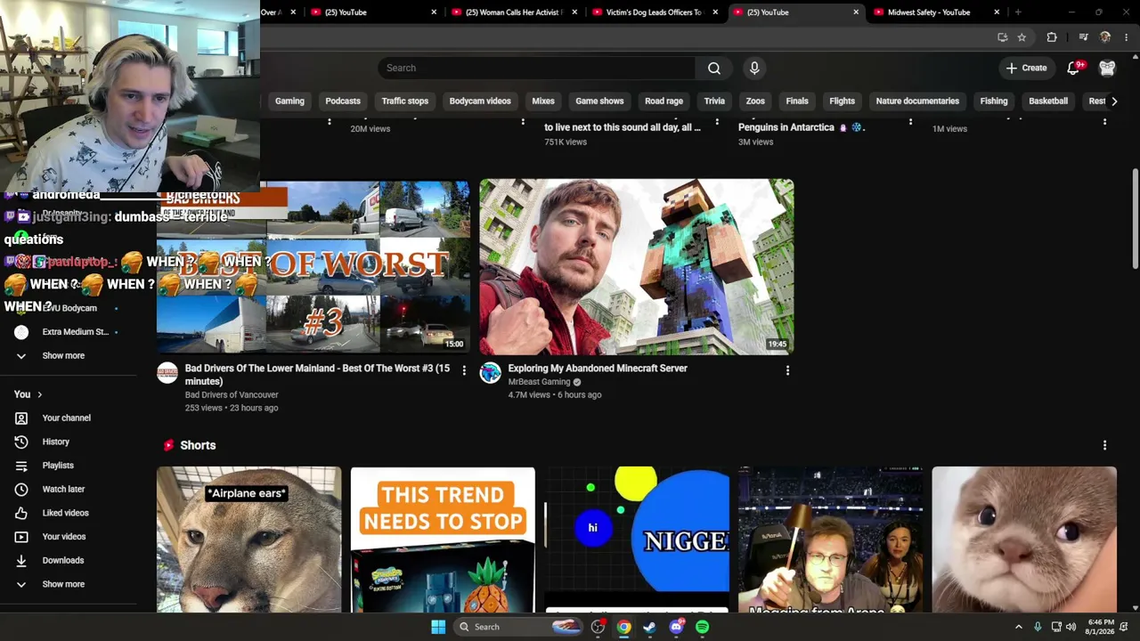Close the Woman Calls Her Activist tab
The height and width of the screenshot is (641, 1140).
pyautogui.click(x=574, y=12)
